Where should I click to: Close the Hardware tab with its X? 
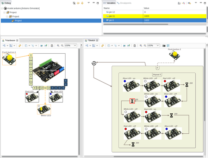pyautogui.click(x=17, y=40)
